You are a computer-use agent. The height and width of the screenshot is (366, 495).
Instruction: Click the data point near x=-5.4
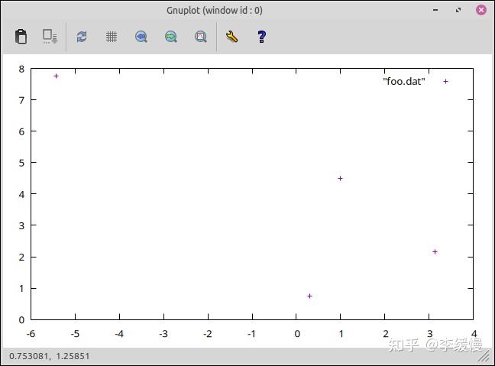click(x=57, y=76)
